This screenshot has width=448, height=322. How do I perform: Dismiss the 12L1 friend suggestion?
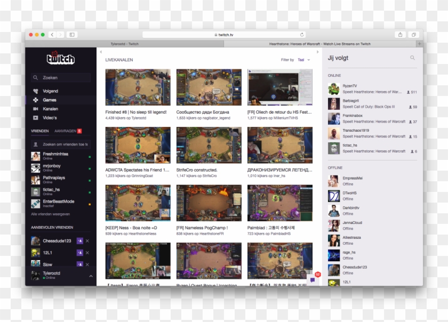[x=87, y=253]
